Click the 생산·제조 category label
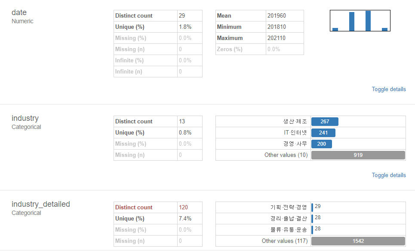This screenshot has width=415, height=251. [295, 121]
